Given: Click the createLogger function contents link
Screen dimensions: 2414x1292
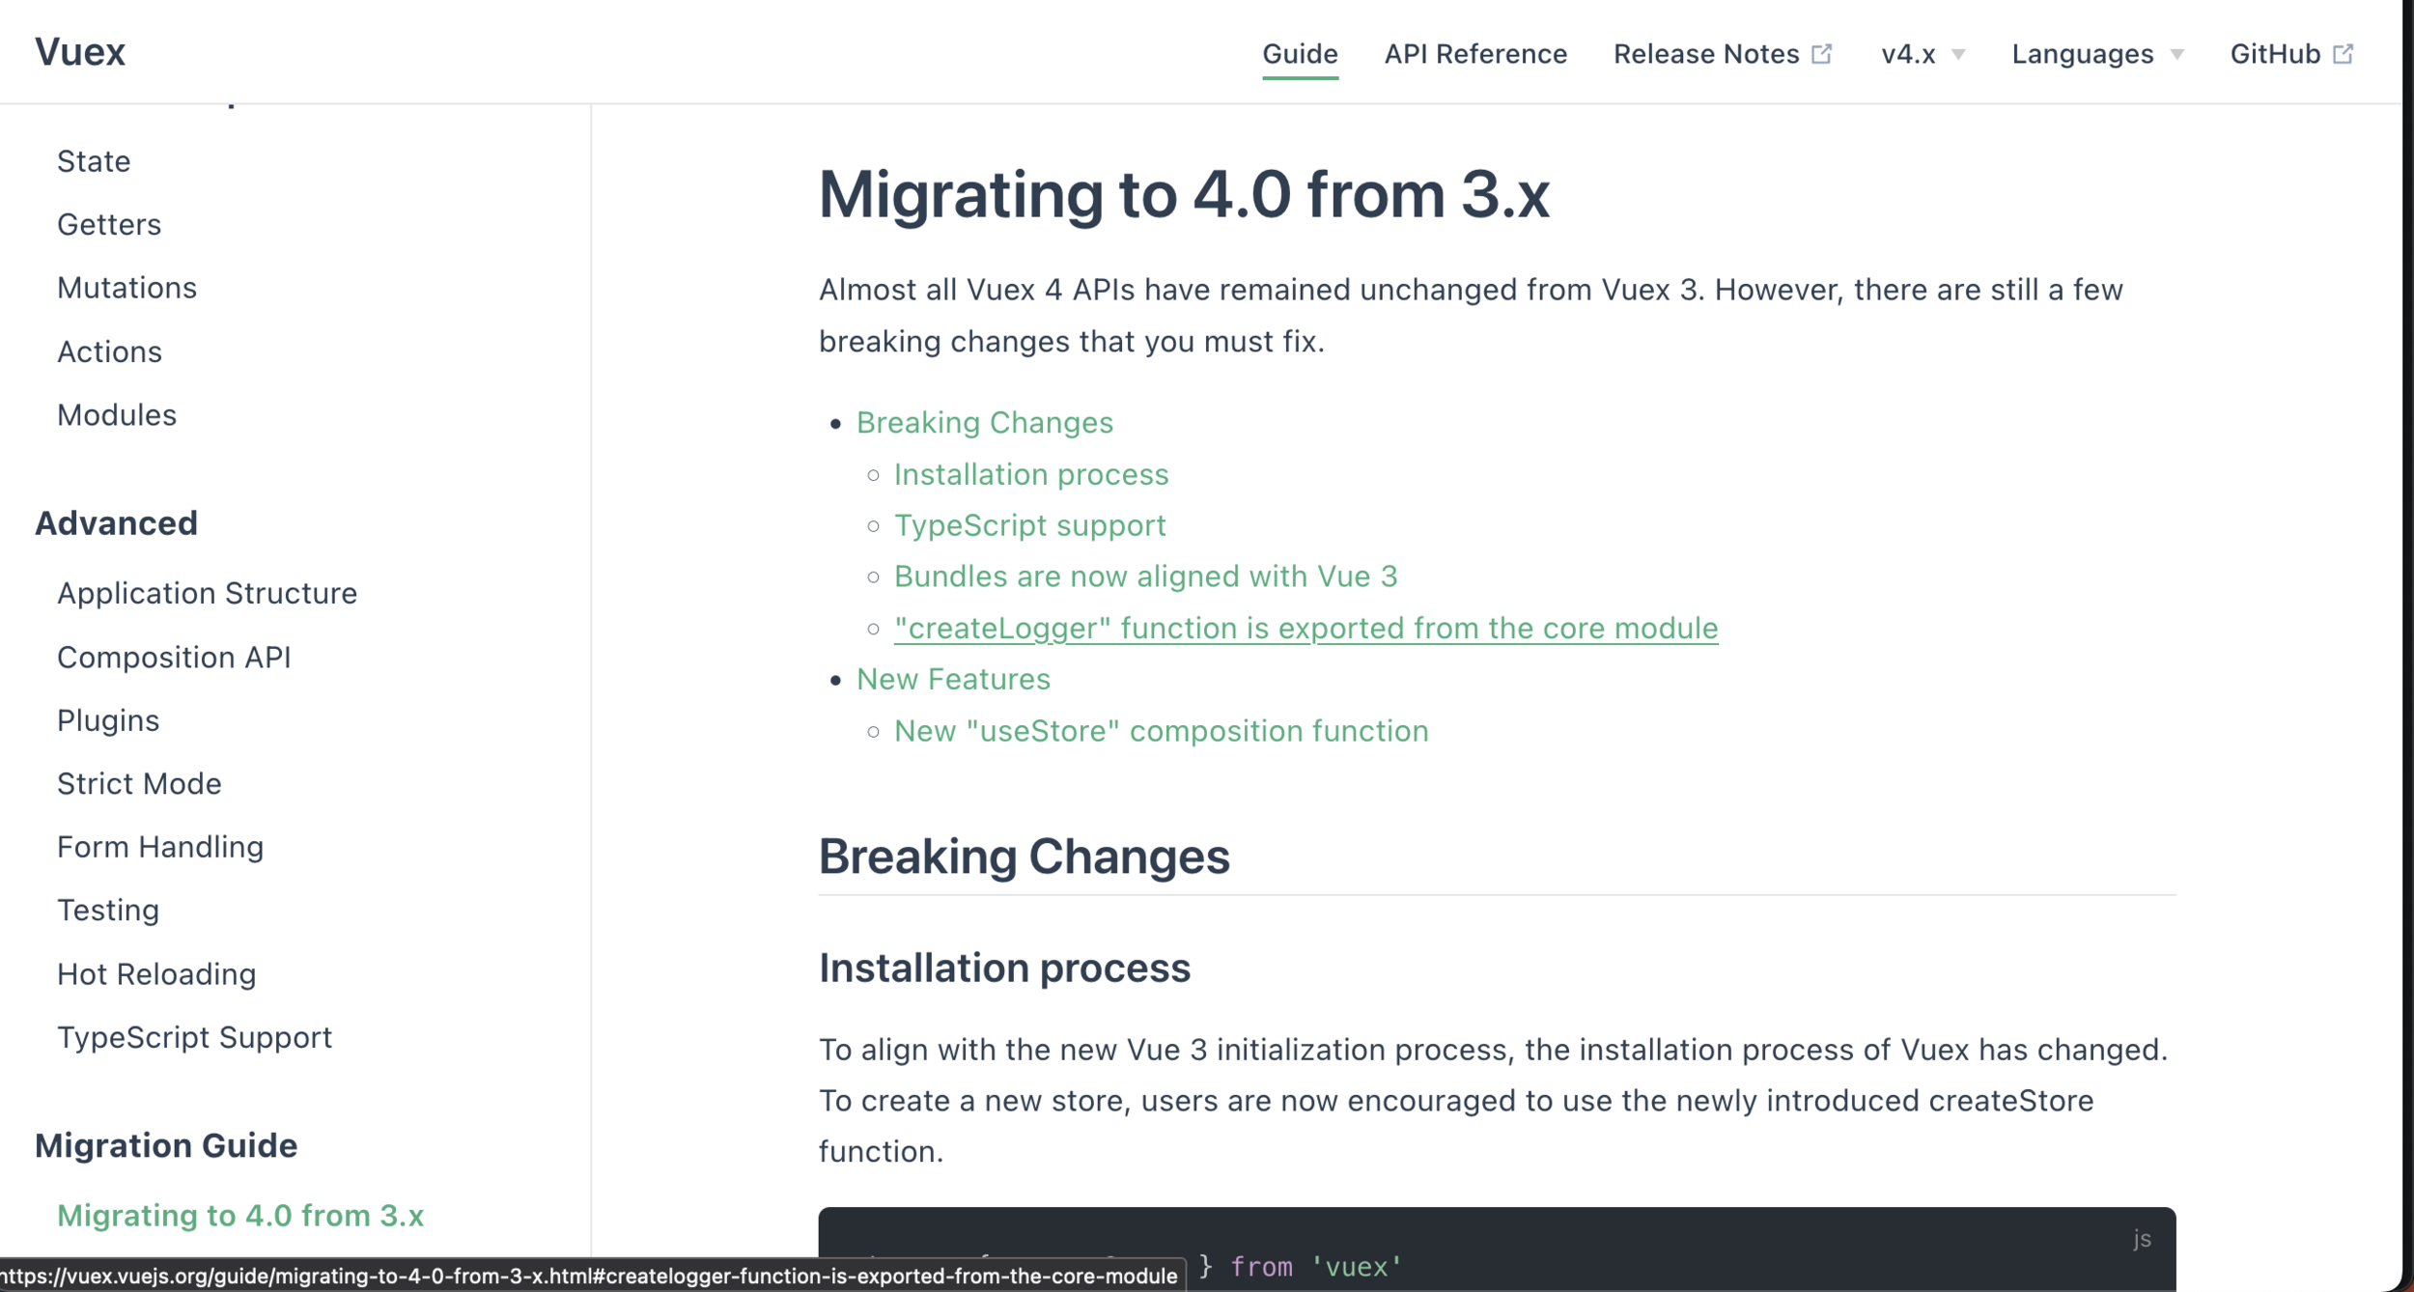Looking at the screenshot, I should (x=1305, y=628).
